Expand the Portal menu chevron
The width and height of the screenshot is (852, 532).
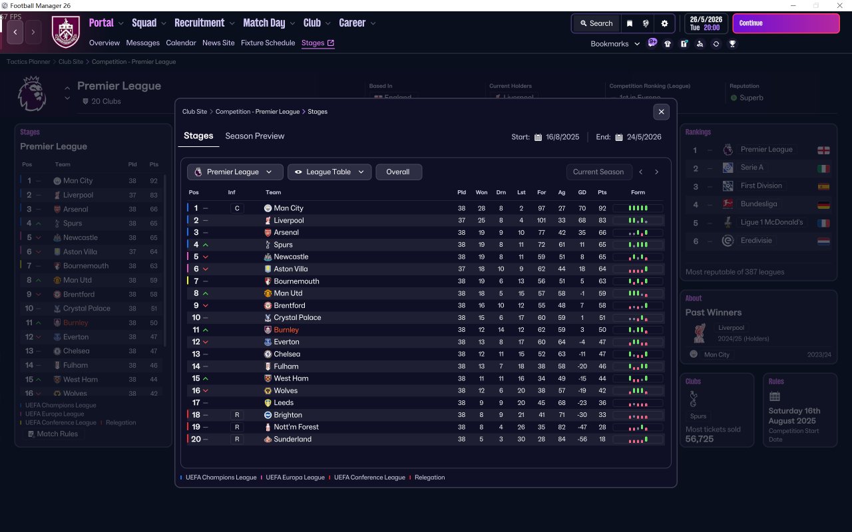pos(121,23)
